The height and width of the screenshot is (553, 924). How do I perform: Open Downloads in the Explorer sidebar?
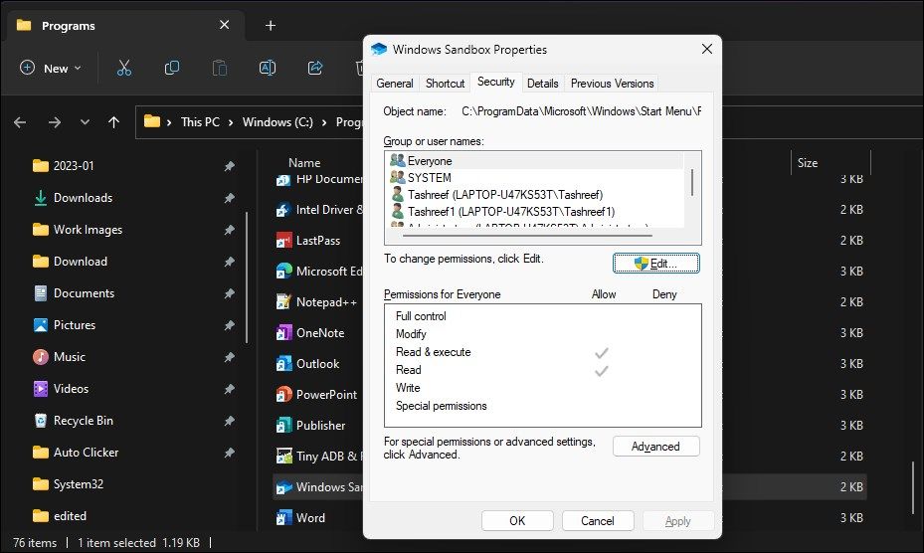point(83,198)
